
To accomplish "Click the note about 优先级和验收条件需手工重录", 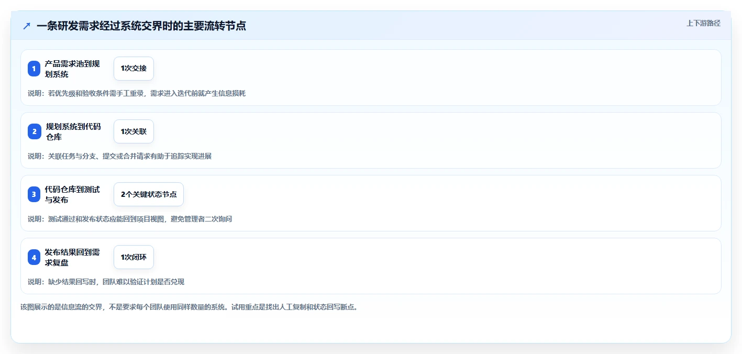I will point(137,93).
